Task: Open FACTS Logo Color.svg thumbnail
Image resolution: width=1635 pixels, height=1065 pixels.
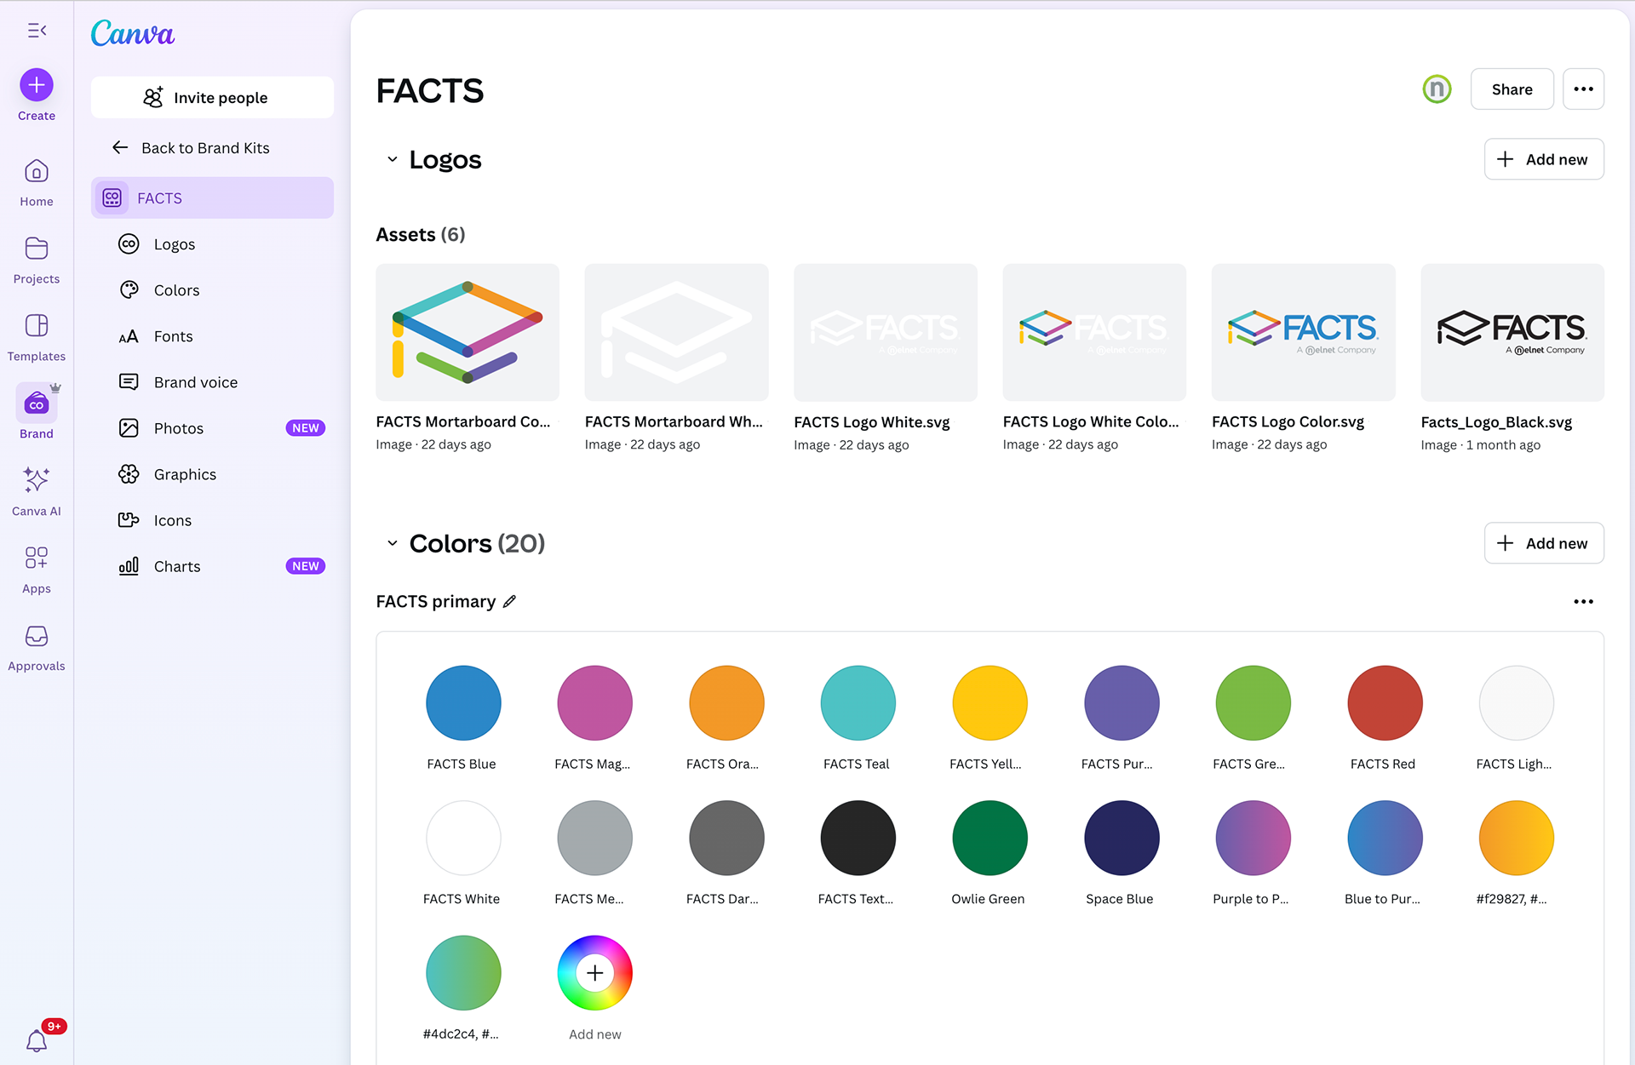Action: point(1304,332)
